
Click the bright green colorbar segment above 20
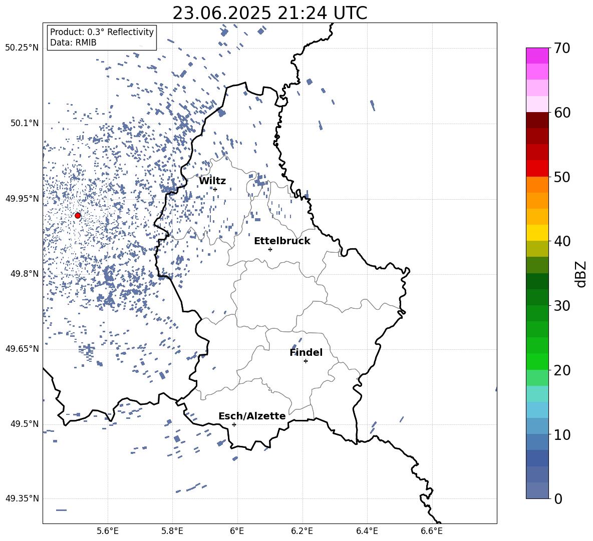[537, 362]
